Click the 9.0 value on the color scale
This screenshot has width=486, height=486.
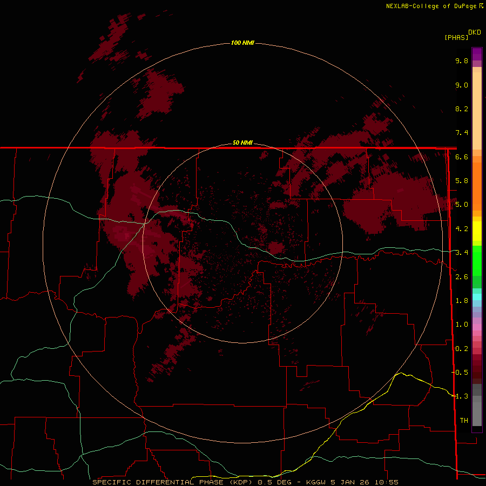pyautogui.click(x=462, y=85)
